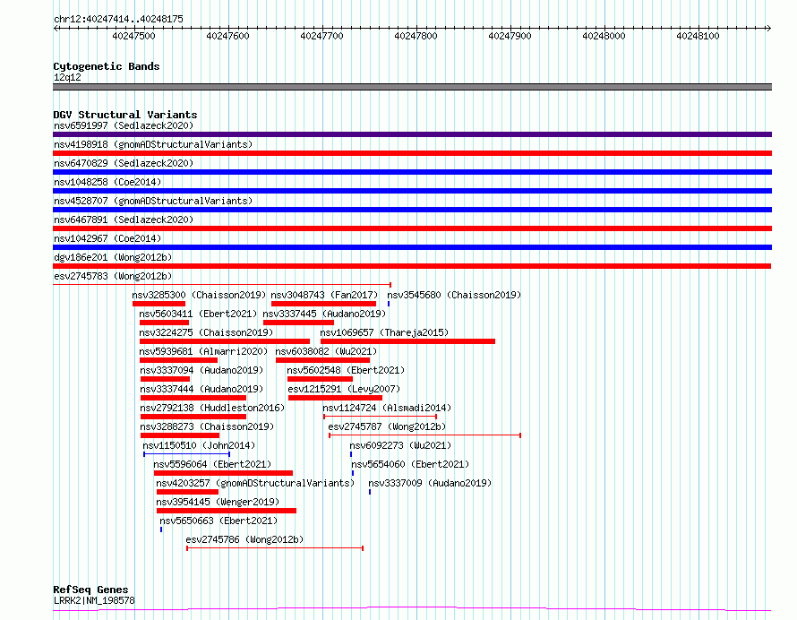Open nsv3545680 (Chaisson2019) variant label
The width and height of the screenshot is (797, 620).
pyautogui.click(x=454, y=295)
